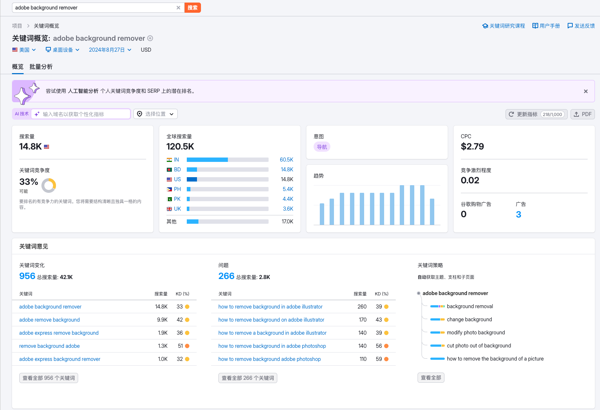Viewport: 600px width, 410px height.
Task: Click the Bangladesh BD country link
Action: tap(177, 170)
